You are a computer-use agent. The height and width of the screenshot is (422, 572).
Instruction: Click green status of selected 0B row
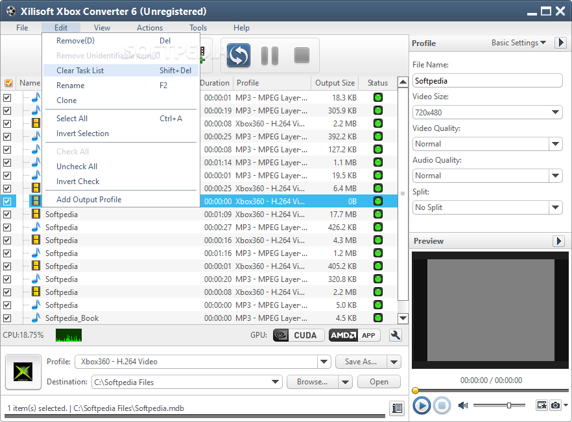[x=378, y=201]
